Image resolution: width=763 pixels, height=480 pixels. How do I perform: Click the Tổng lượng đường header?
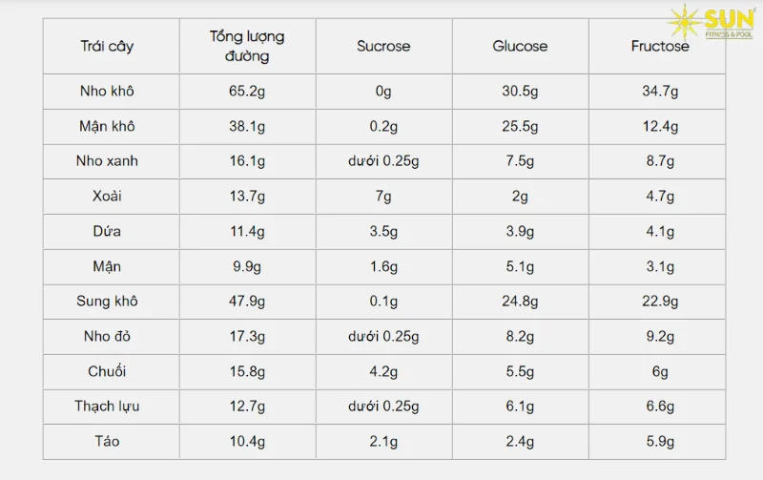247,46
